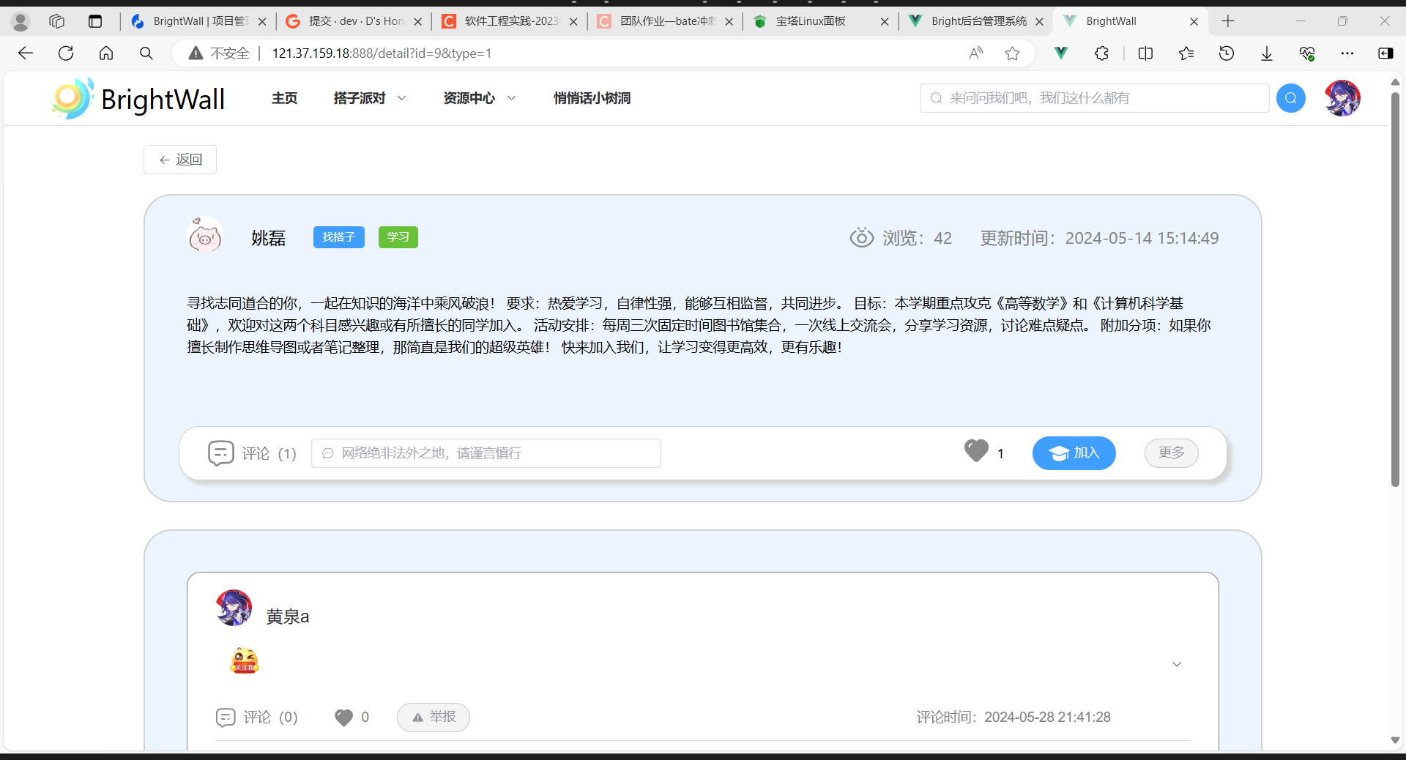Viewport: 1406px width, 760px height.
Task: Like the post with the heart icon
Action: point(976,451)
